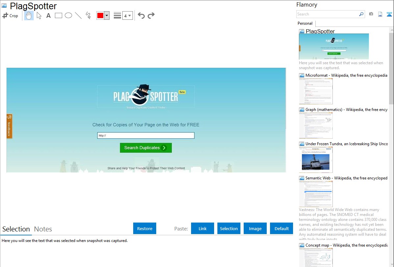Click the Share and Help Your Friends text
Screen dimensions: 394x267
146,168
